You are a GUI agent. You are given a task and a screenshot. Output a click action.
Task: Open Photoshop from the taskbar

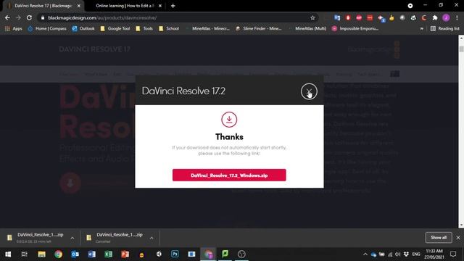(x=175, y=254)
